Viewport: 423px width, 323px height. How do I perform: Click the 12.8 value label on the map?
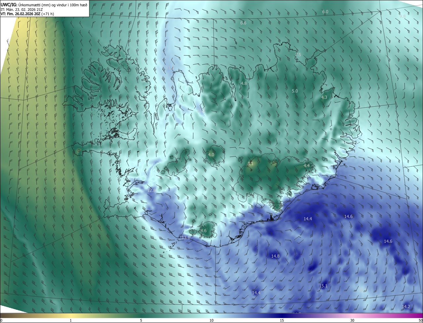point(151,191)
